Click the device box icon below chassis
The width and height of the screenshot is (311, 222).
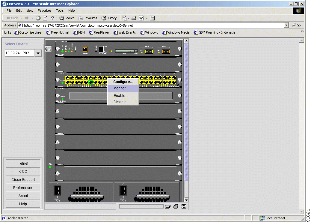click(168, 206)
